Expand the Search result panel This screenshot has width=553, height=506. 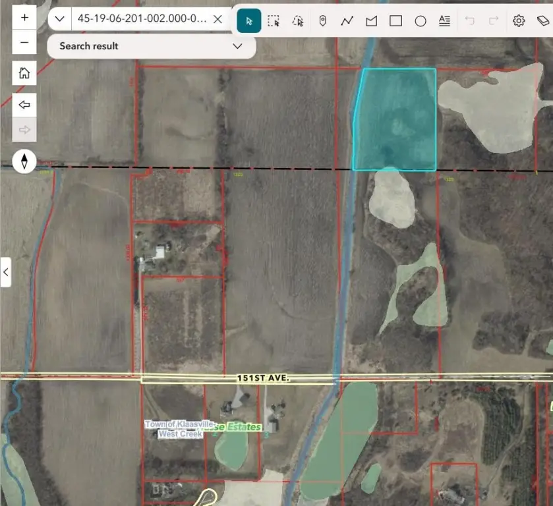click(237, 46)
